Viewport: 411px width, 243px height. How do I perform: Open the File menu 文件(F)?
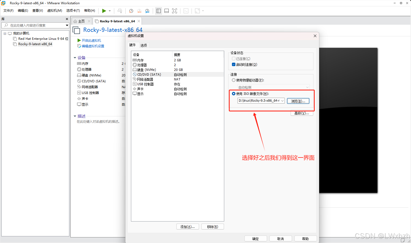pyautogui.click(x=9, y=11)
